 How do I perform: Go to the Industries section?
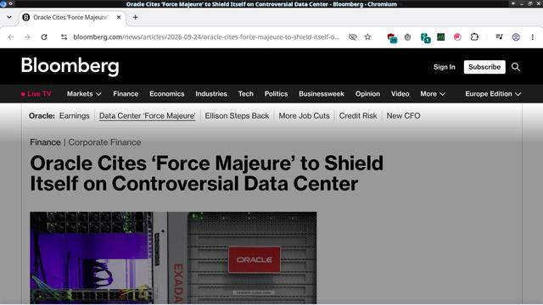[x=211, y=94]
